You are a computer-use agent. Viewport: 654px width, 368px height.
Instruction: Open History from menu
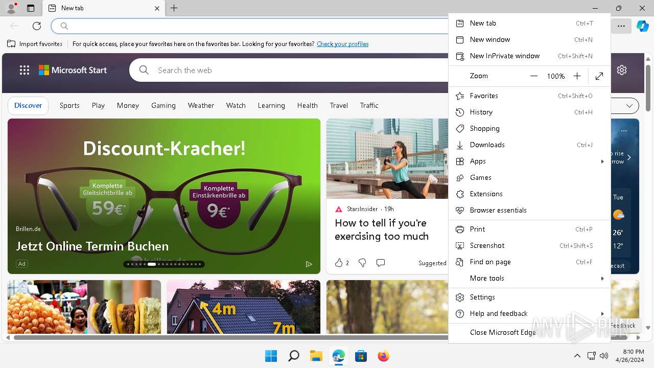coord(529,112)
